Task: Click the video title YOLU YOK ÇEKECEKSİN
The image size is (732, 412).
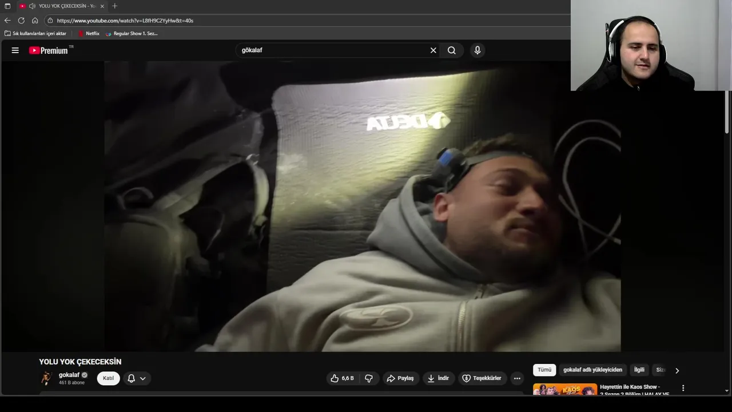Action: (80, 362)
